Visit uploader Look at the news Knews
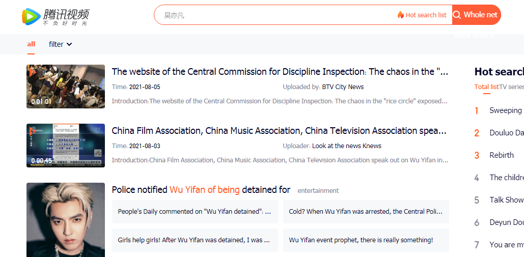This screenshot has width=524, height=257. tap(346, 146)
